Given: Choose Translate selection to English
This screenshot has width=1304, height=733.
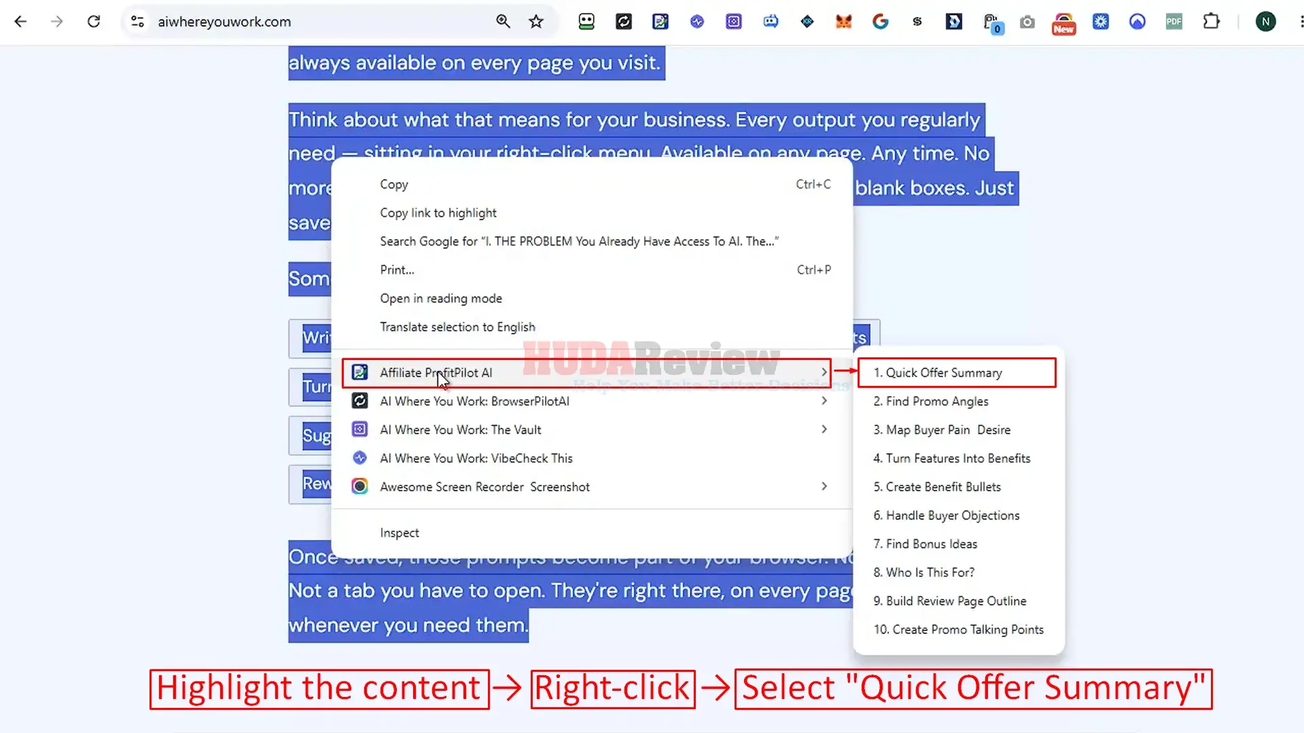Looking at the screenshot, I should (x=592, y=327).
